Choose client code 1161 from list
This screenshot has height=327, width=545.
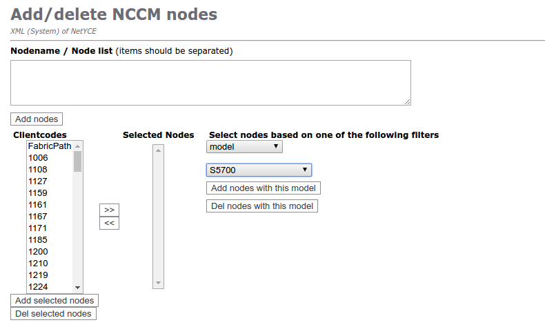(x=38, y=205)
